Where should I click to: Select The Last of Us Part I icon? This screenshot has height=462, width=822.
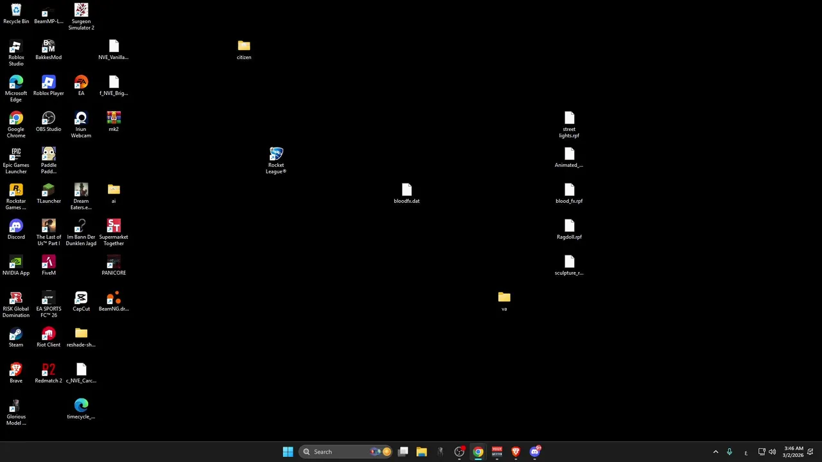pyautogui.click(x=49, y=232)
